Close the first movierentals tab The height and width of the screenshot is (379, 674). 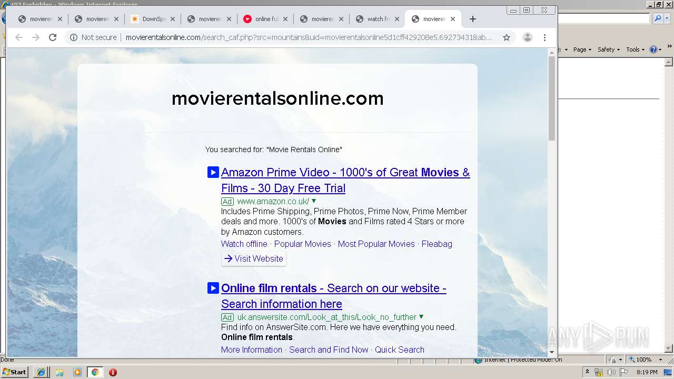[60, 19]
